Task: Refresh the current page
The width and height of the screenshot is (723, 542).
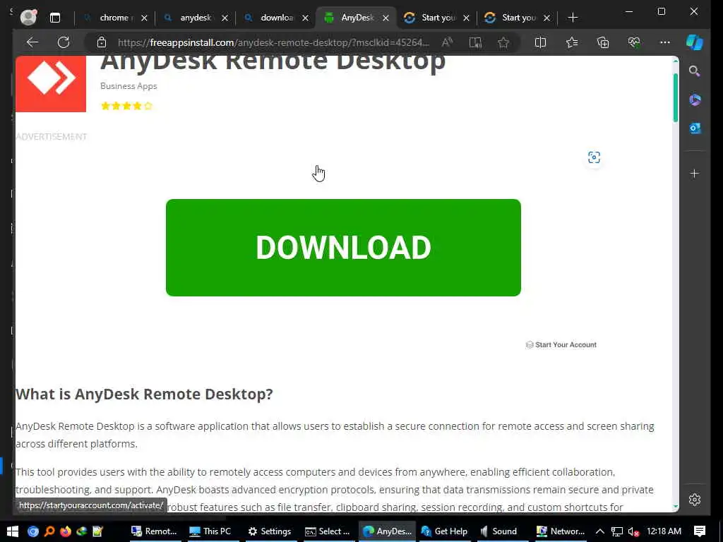Action: pos(64,42)
